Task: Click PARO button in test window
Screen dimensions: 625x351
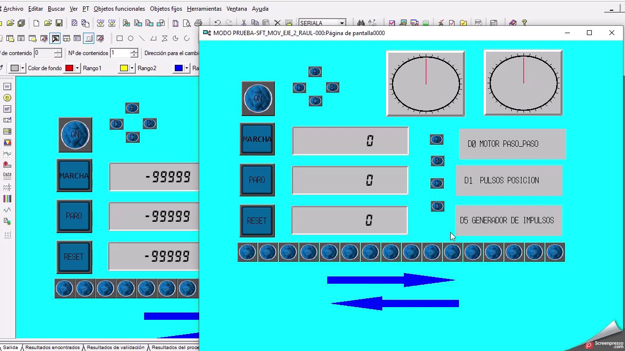Action: click(257, 180)
